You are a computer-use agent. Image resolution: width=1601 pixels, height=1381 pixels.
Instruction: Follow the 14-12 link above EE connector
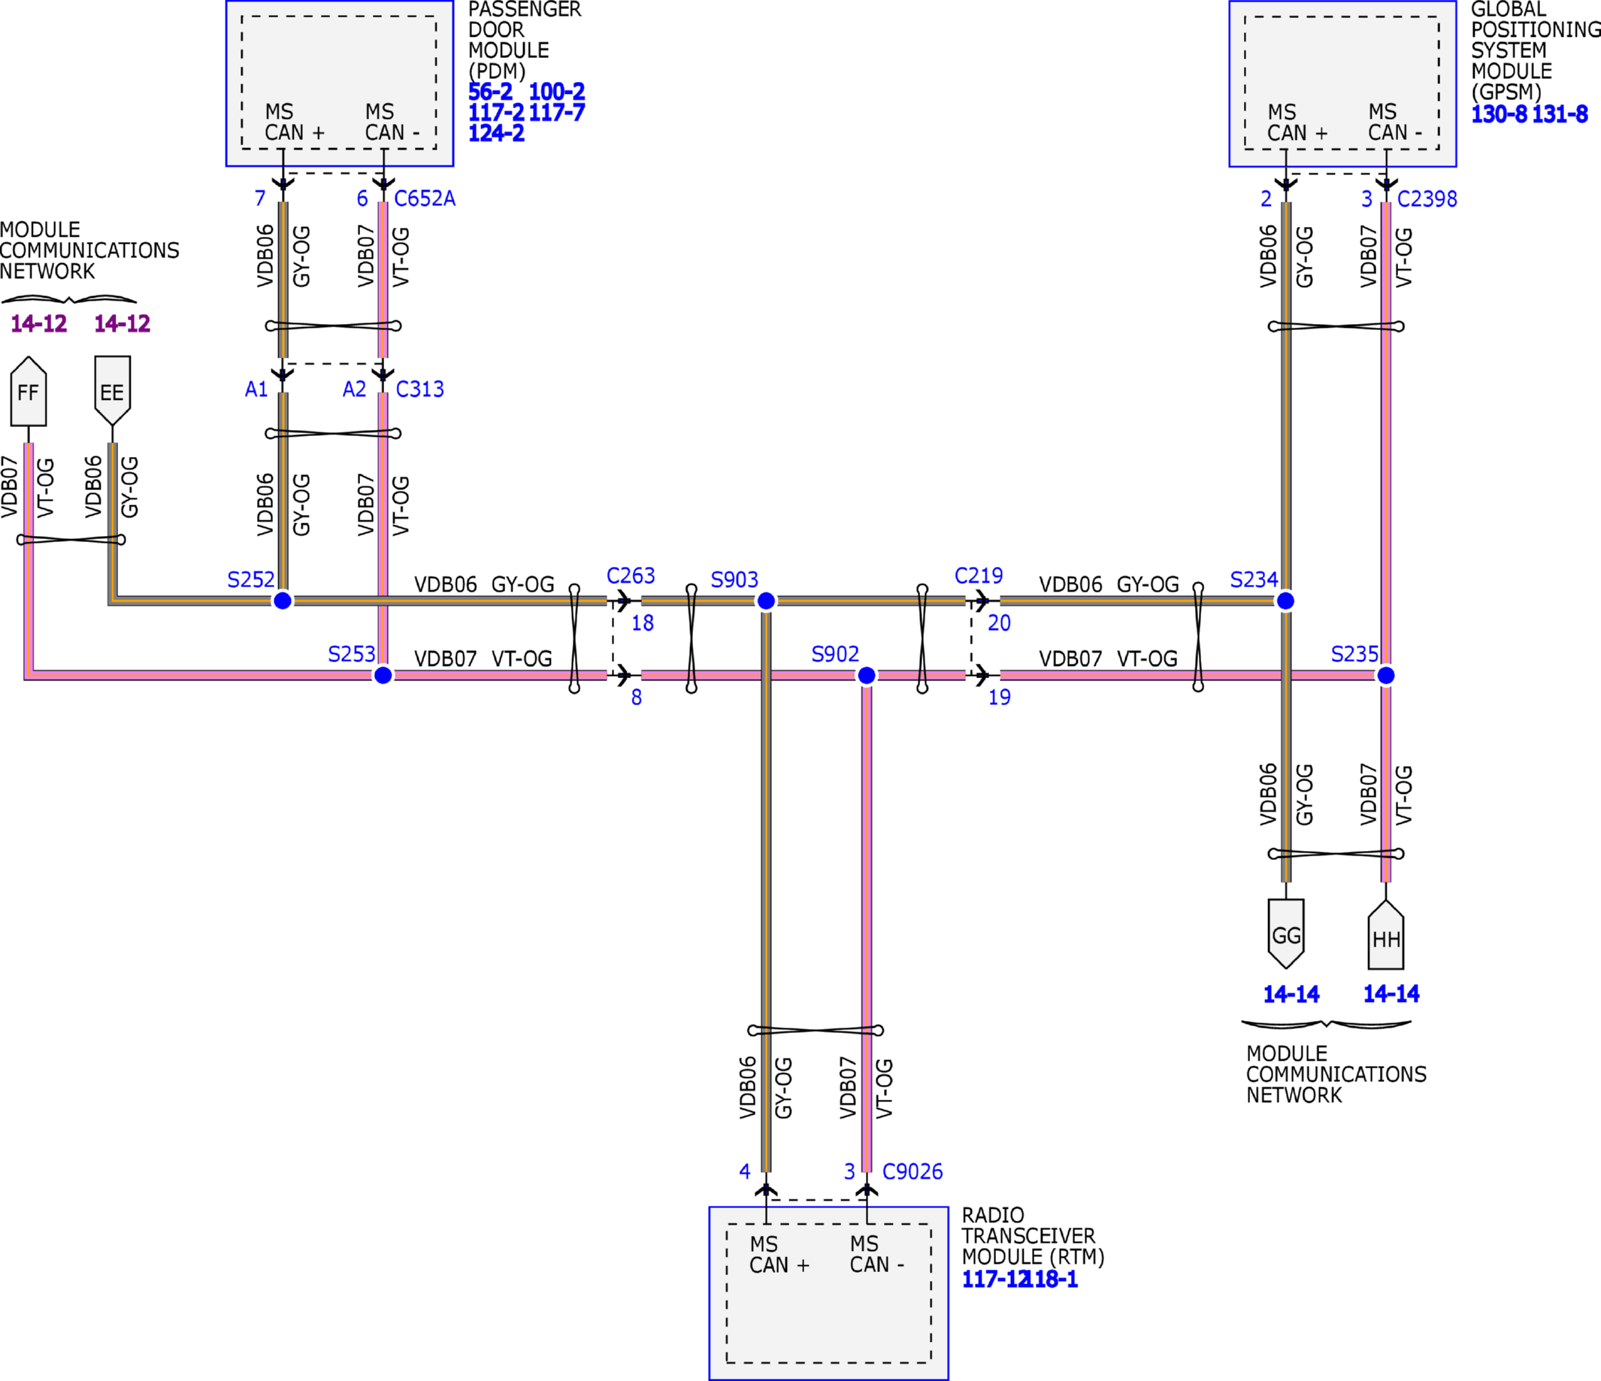click(x=122, y=324)
